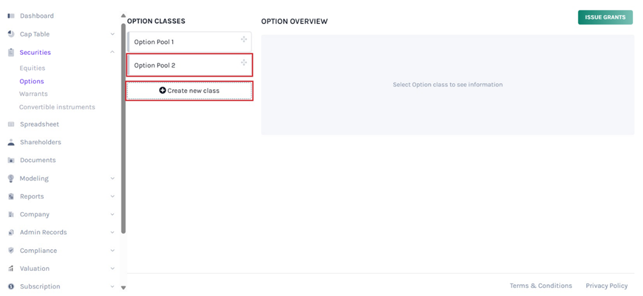Click the Subscription dollar icon
This screenshot has width=643, height=296.
[11, 287]
